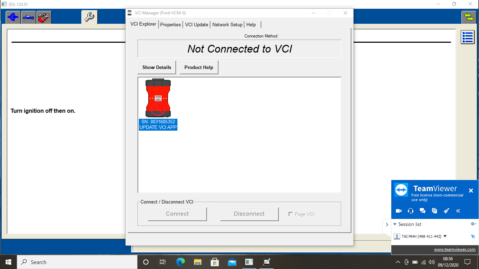Open the TAI MHH session dropdown arrow

coord(445,236)
